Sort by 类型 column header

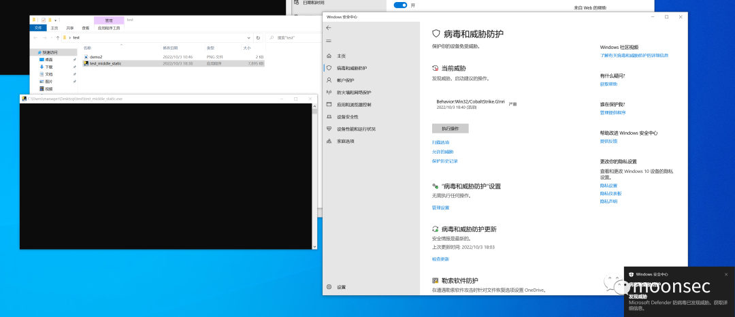point(223,48)
